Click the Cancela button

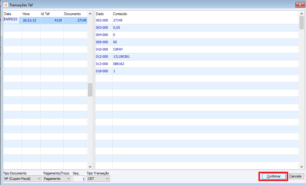tap(295, 176)
